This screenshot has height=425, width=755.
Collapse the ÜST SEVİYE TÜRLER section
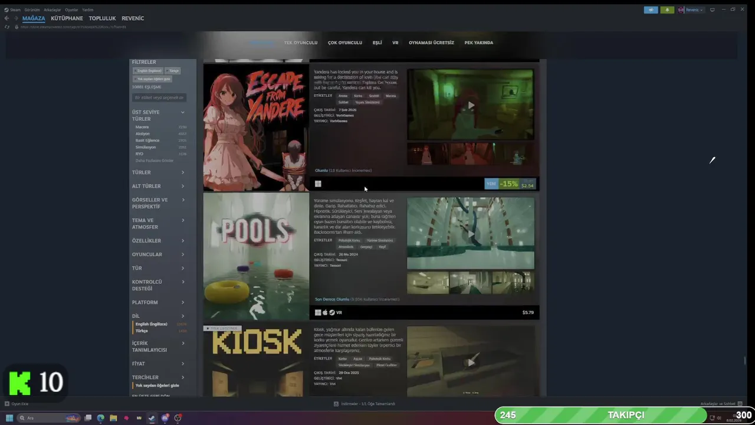coord(182,112)
